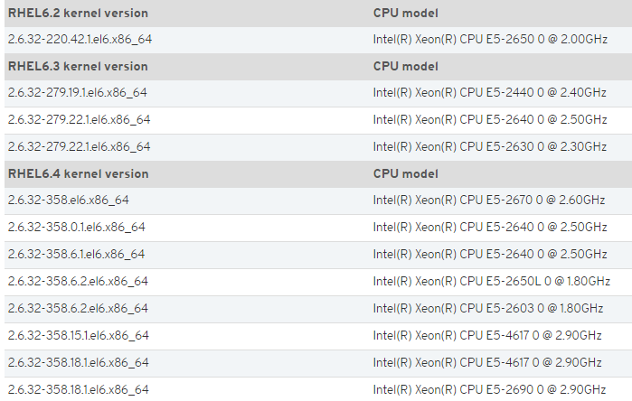This screenshot has height=401, width=632.
Task: Select kernel 2.6.32-358.el6.x86_64 cell
Action: click(x=68, y=200)
